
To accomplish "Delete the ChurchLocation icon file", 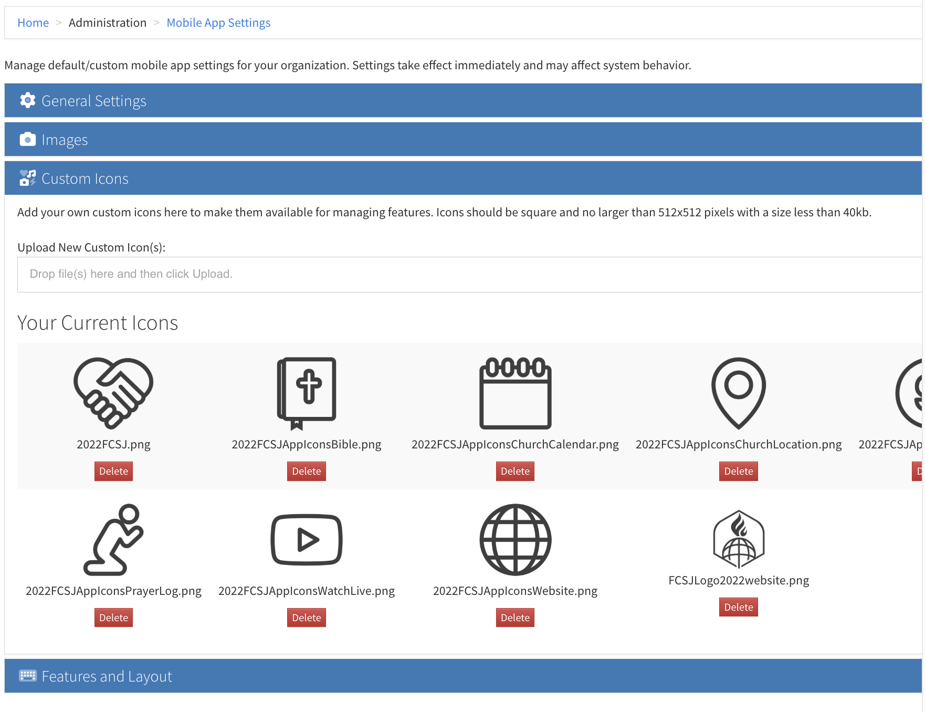I will click(x=739, y=471).
